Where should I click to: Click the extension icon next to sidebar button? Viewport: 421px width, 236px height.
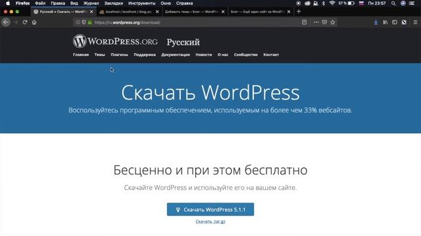point(404,22)
